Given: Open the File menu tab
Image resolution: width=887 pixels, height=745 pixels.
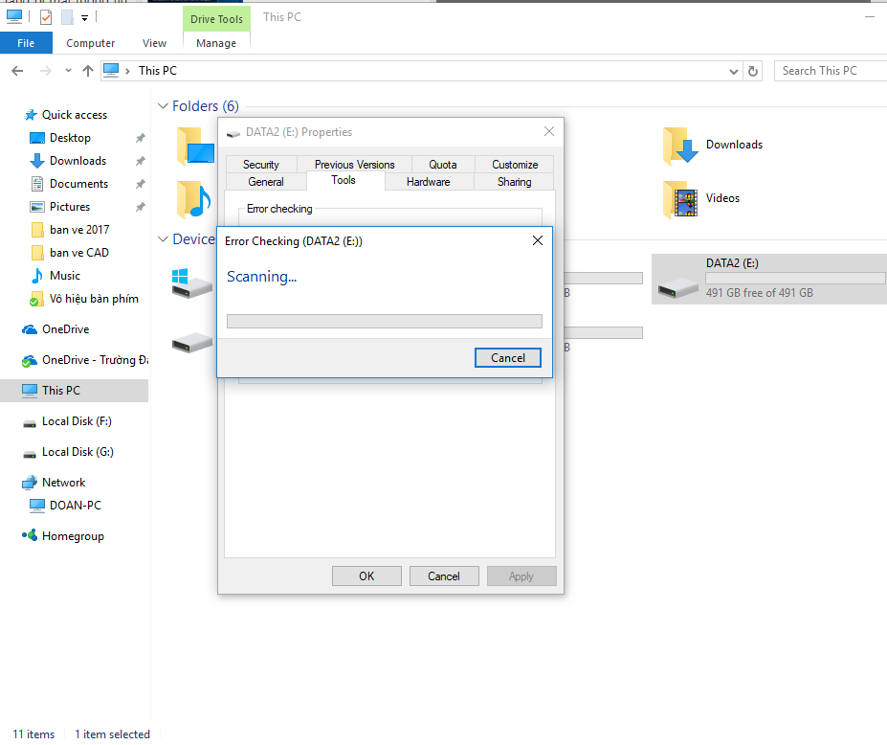Looking at the screenshot, I should tap(26, 43).
